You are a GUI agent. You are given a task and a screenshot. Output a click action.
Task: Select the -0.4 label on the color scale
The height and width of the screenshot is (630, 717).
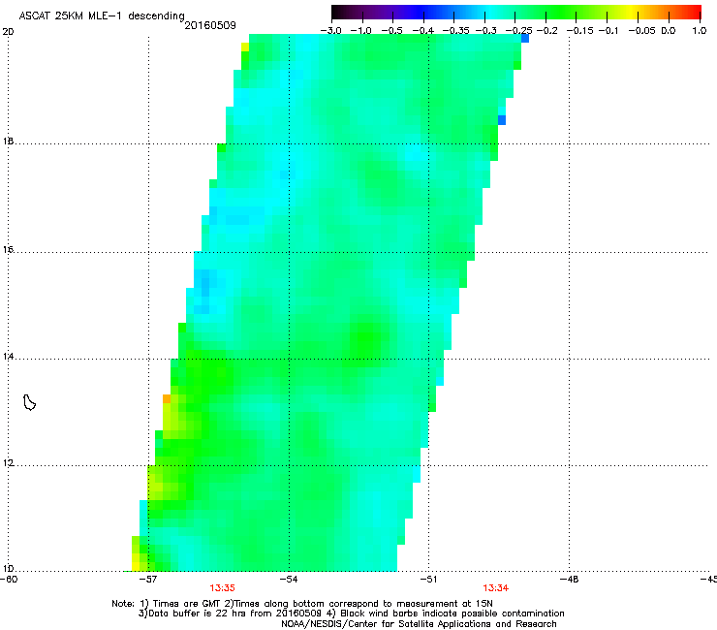point(423,31)
